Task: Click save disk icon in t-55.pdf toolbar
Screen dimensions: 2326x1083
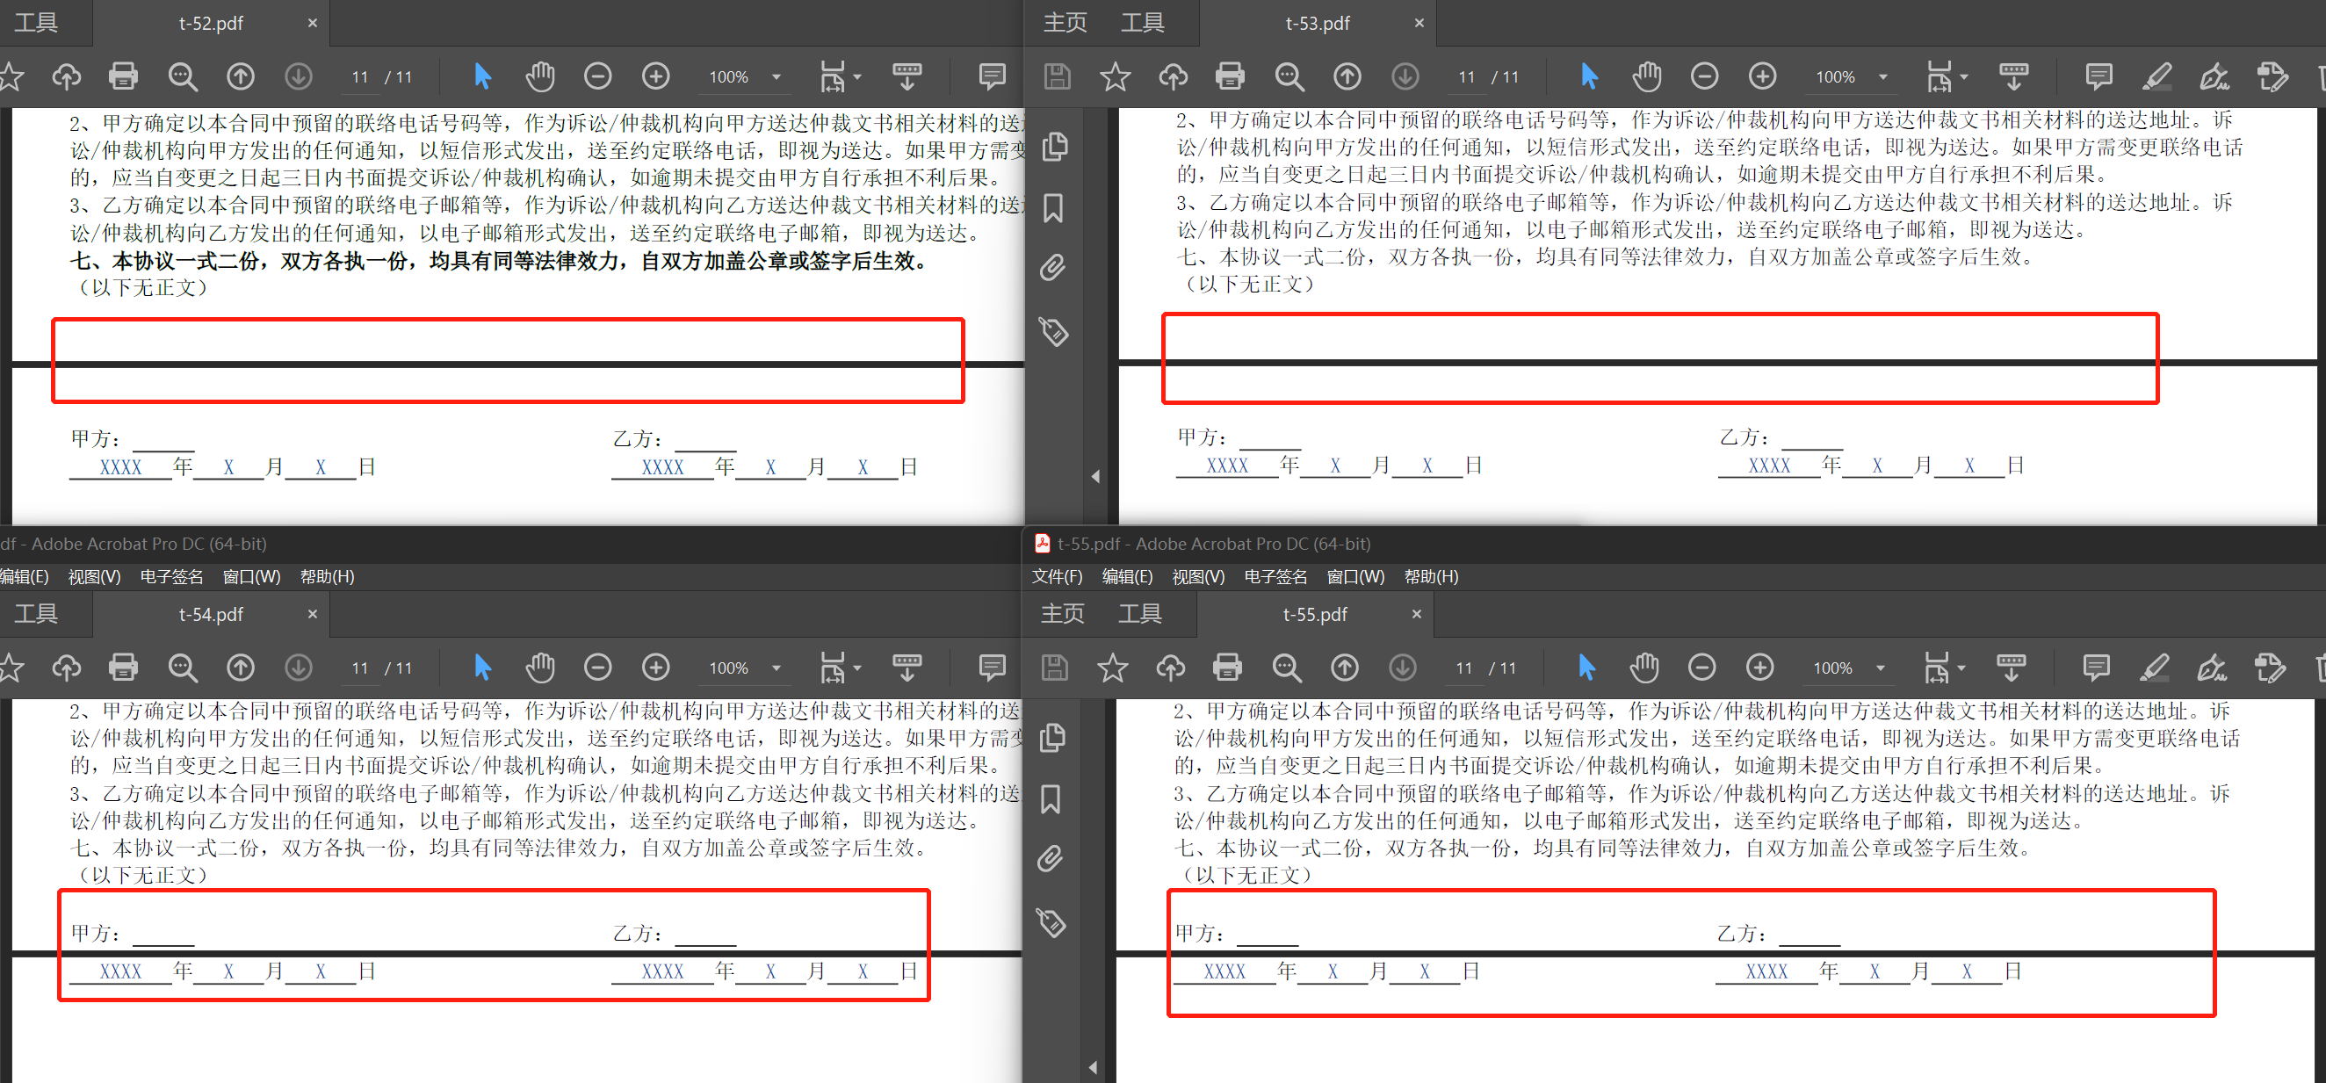Action: [1055, 668]
